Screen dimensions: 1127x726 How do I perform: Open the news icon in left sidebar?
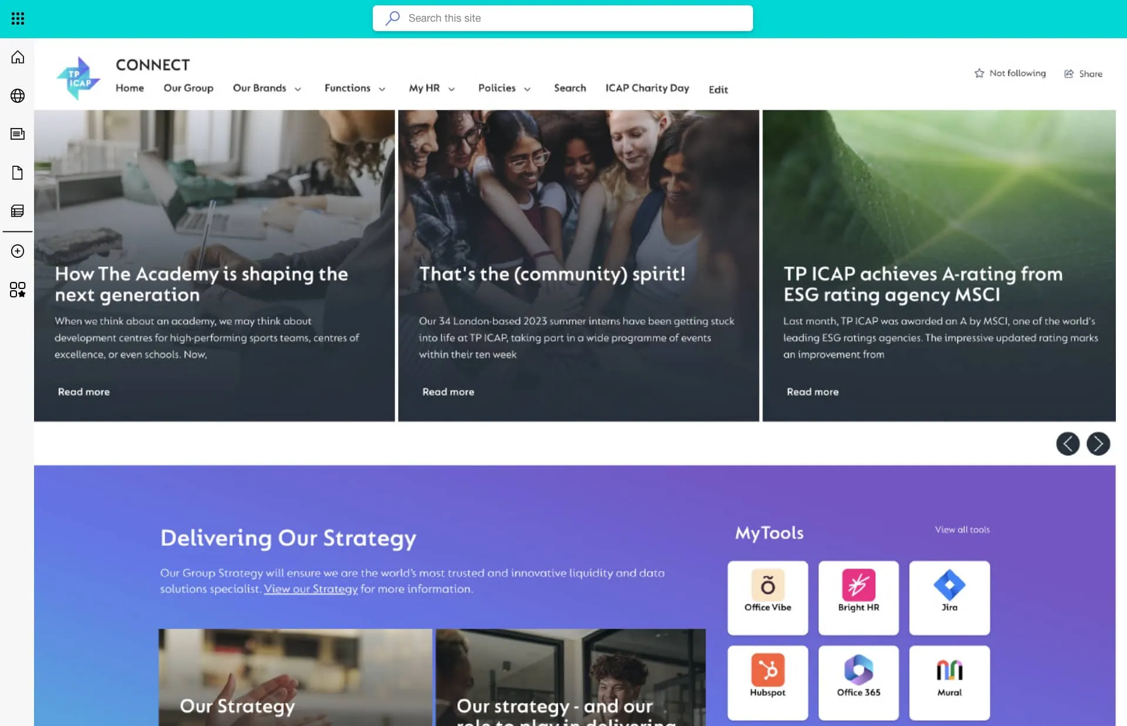[x=18, y=134]
